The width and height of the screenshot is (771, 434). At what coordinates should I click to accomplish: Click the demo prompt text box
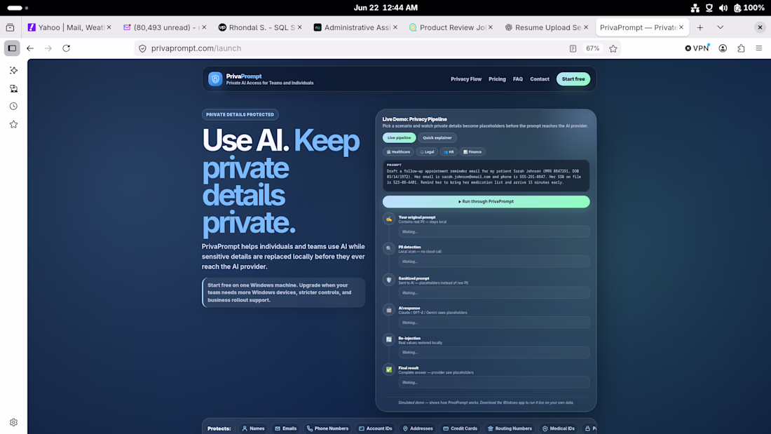click(486, 176)
